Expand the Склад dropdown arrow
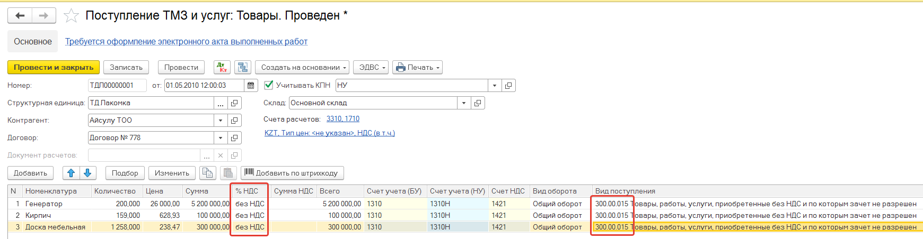The image size is (923, 239). click(x=464, y=103)
